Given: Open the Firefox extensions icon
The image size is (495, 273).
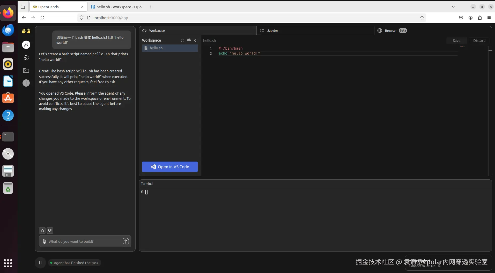Looking at the screenshot, I should point(480,18).
